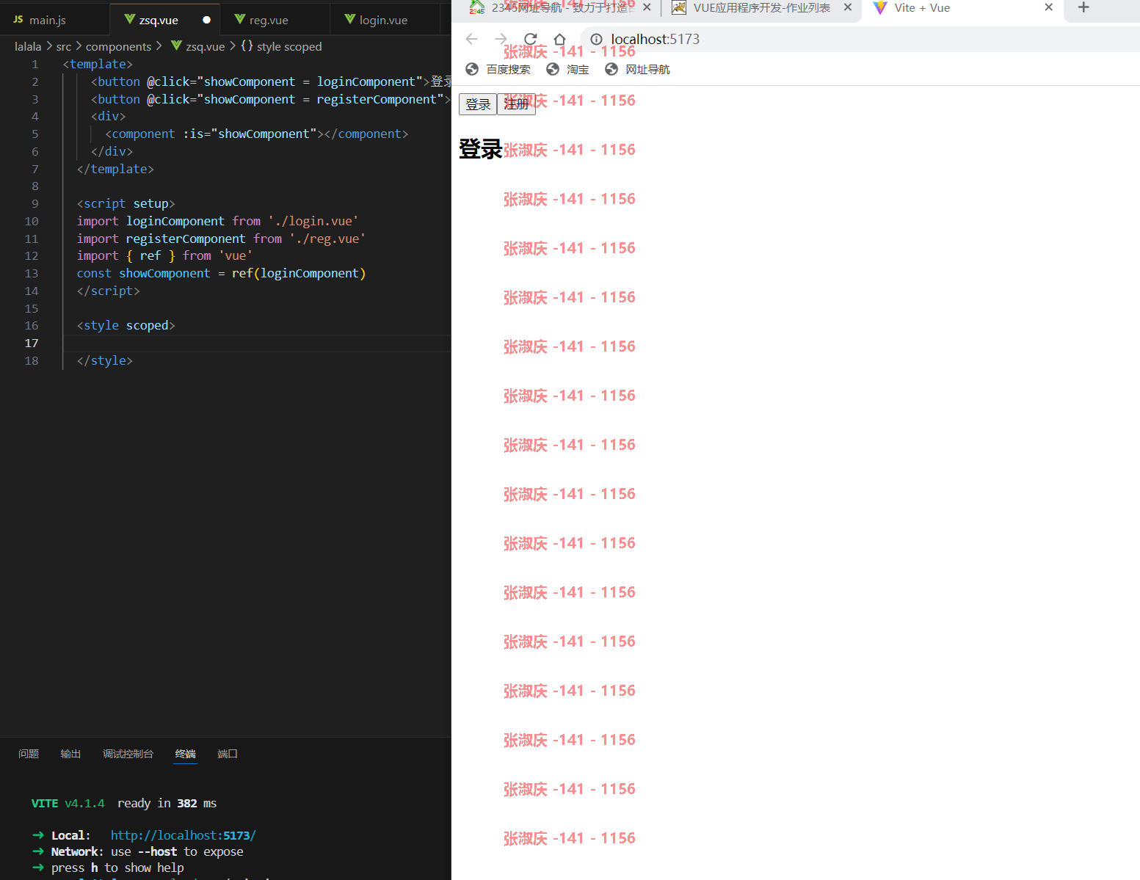Screen dimensions: 1140x880
Task: Open the 网址导航 bookmark
Action: 638,69
